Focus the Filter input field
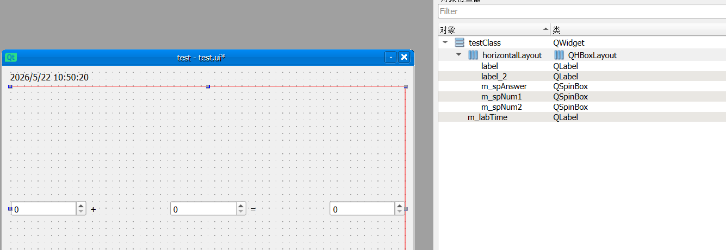726x250 pixels. tap(582, 11)
